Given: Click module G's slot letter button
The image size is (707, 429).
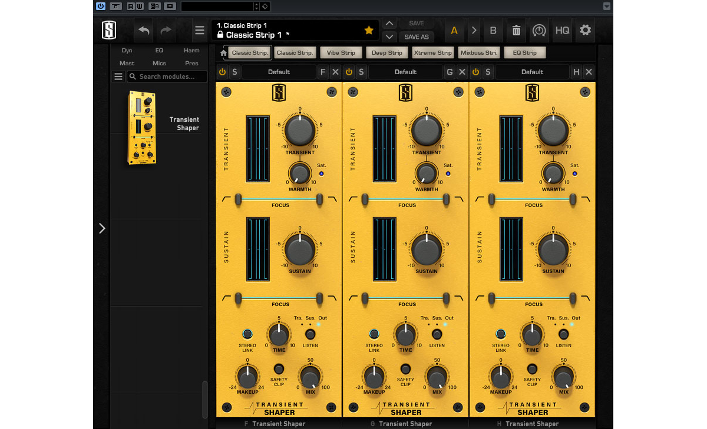Looking at the screenshot, I should pos(450,72).
